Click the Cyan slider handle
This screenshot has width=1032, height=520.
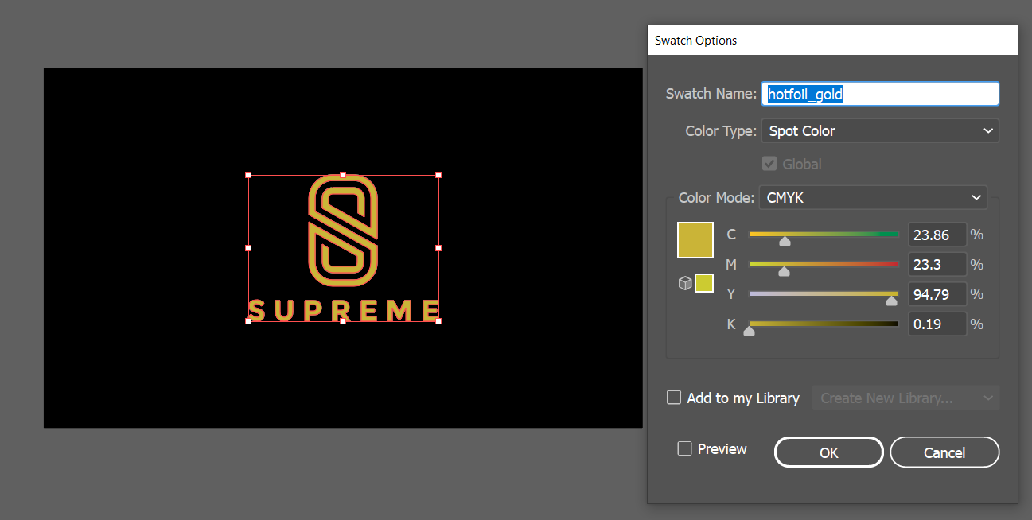785,241
